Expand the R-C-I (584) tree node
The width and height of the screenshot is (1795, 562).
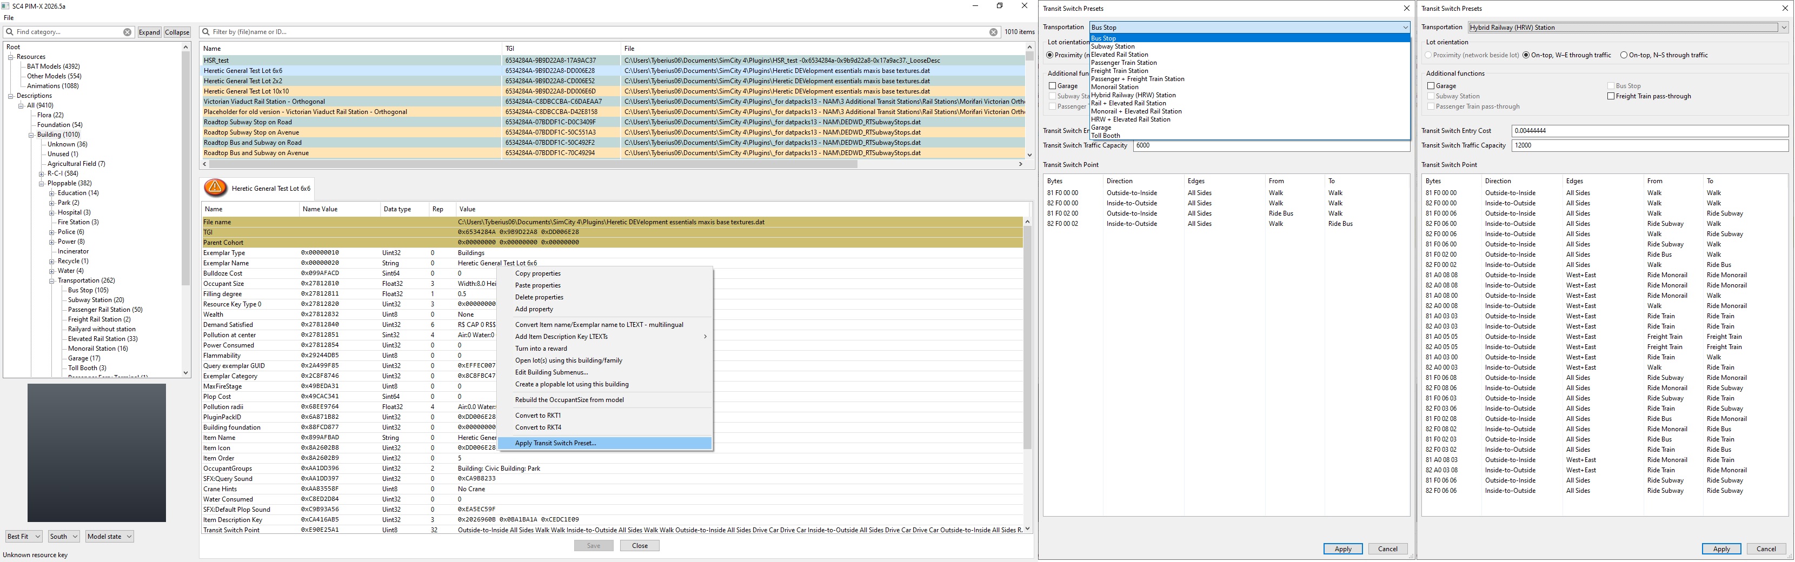point(41,173)
